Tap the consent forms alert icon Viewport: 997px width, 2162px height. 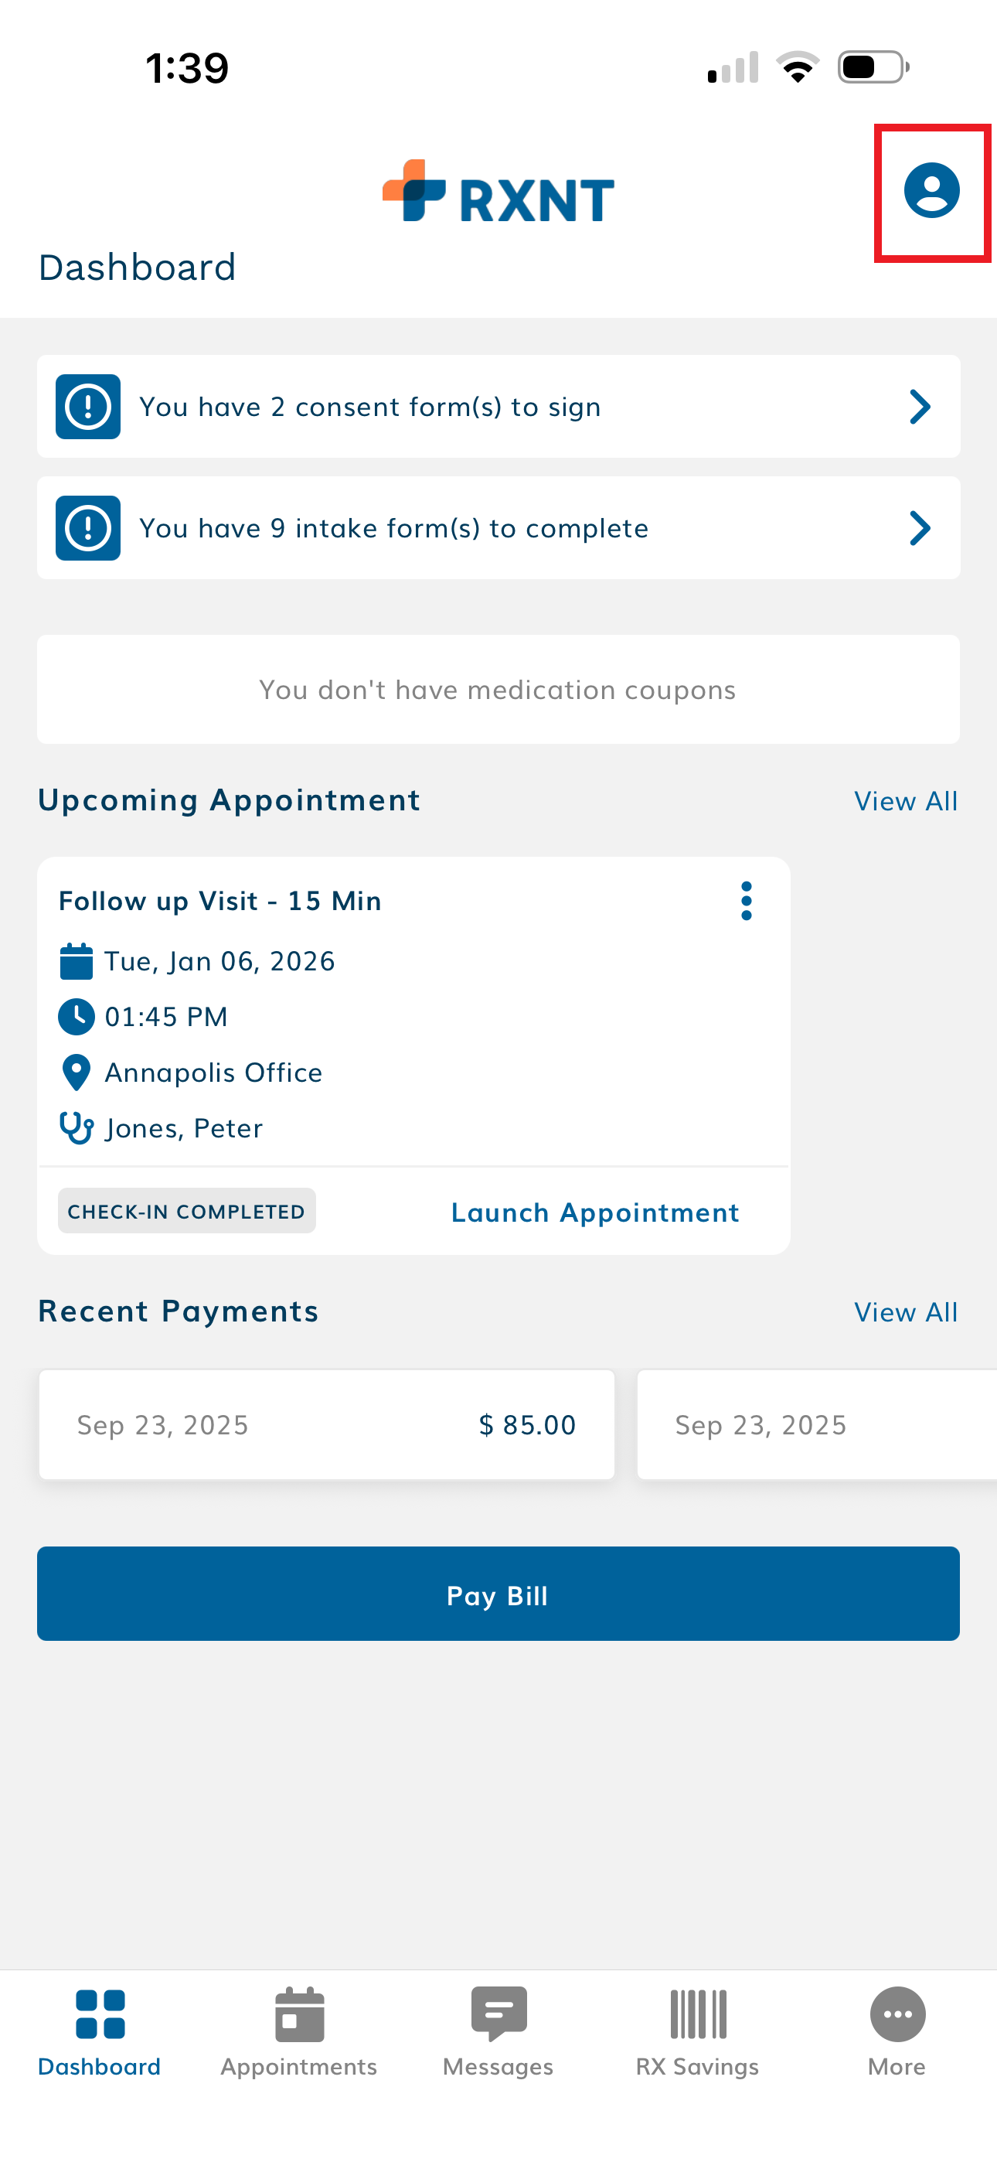88,407
